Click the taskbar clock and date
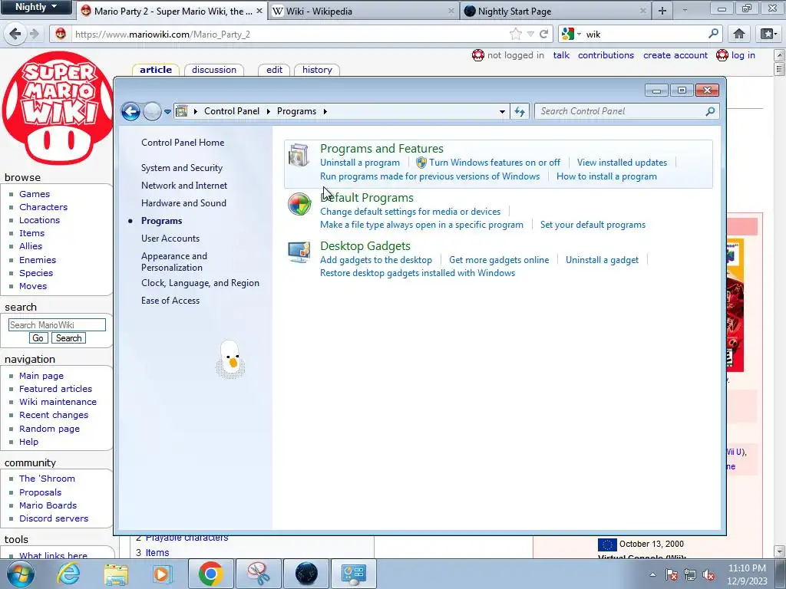Image resolution: width=786 pixels, height=589 pixels. 747,574
